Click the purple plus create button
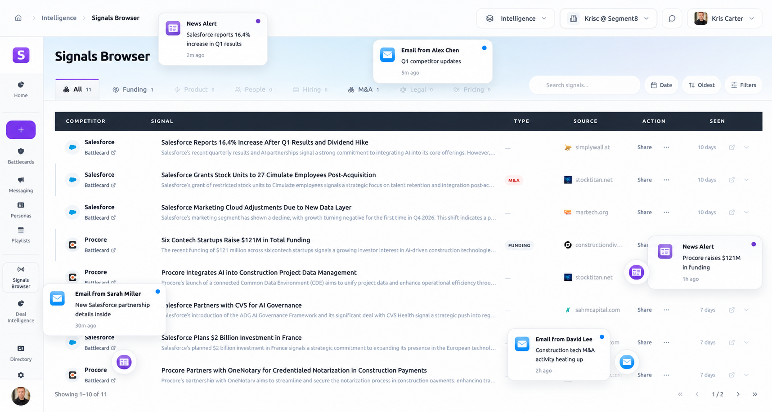The image size is (772, 412). [x=21, y=130]
